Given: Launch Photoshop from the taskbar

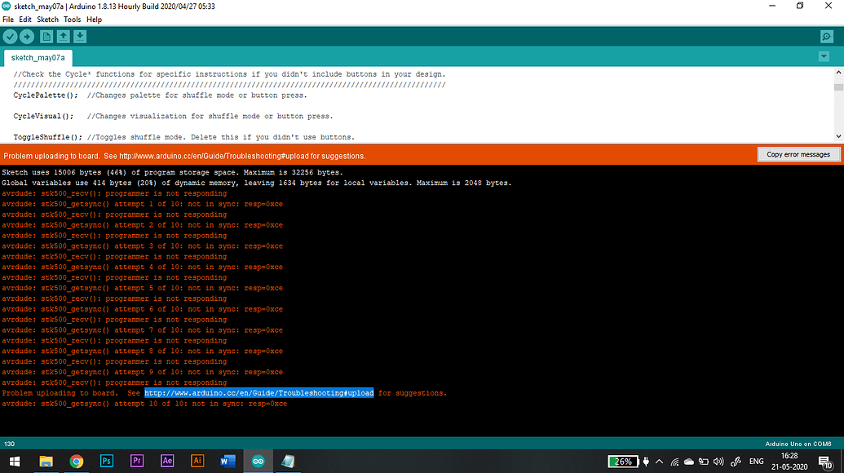Looking at the screenshot, I should [x=106, y=461].
